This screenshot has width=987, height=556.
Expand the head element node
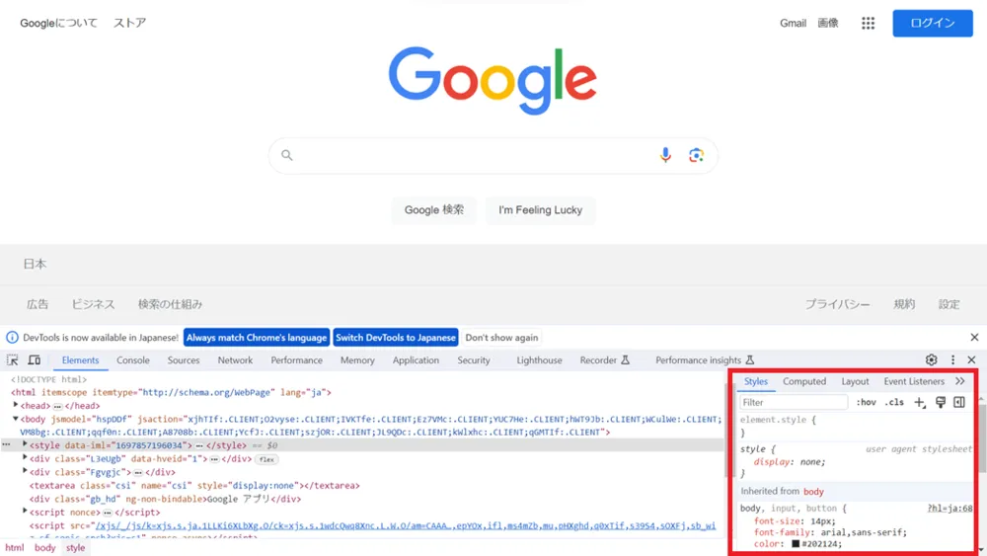coord(16,405)
